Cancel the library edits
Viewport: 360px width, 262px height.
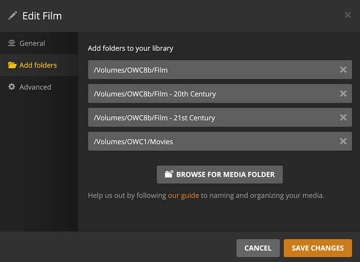258,248
